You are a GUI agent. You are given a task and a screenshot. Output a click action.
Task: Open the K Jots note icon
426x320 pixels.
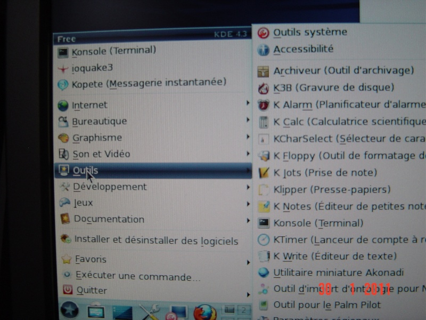pos(264,173)
